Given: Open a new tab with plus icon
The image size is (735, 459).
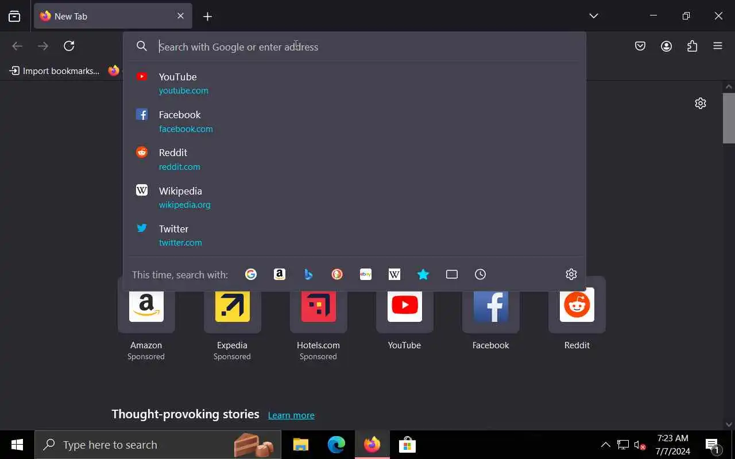Looking at the screenshot, I should [208, 17].
